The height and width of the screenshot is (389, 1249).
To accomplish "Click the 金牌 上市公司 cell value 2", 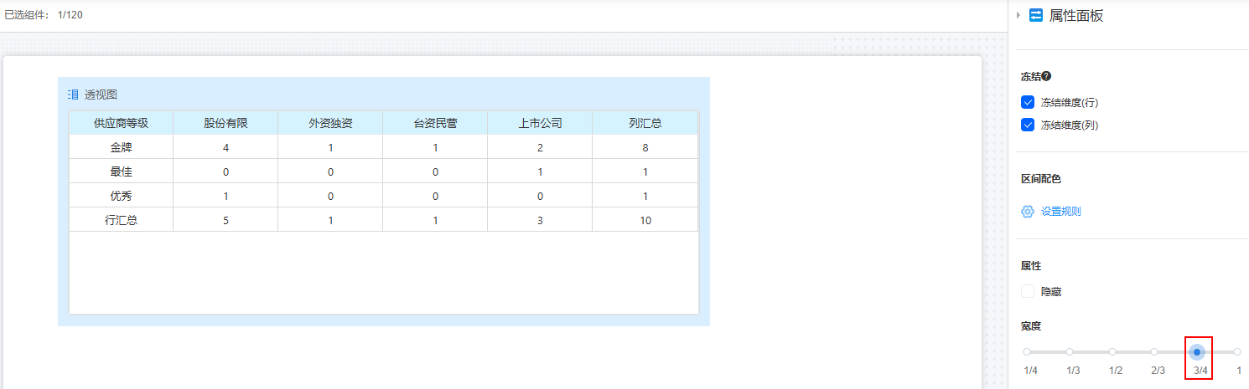I will (x=540, y=147).
